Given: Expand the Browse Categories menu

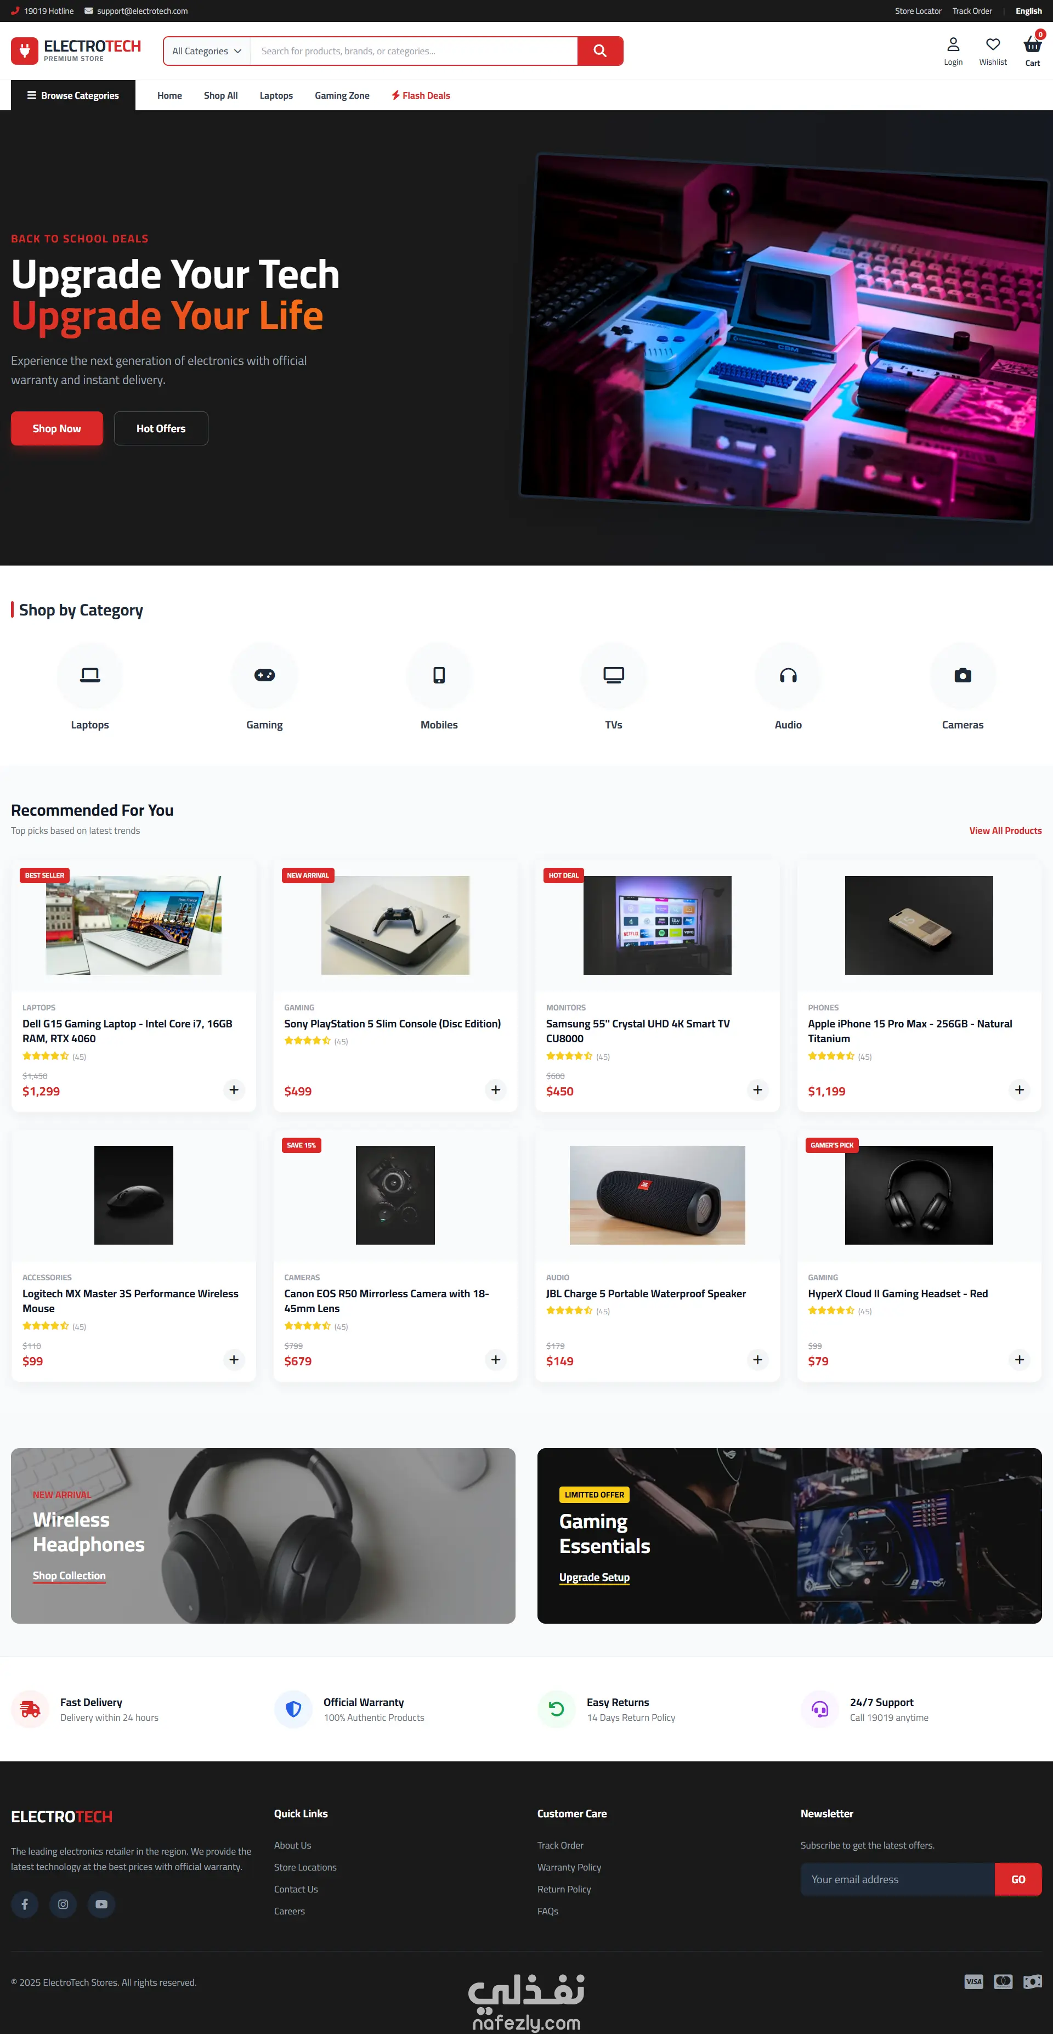Looking at the screenshot, I should [72, 95].
